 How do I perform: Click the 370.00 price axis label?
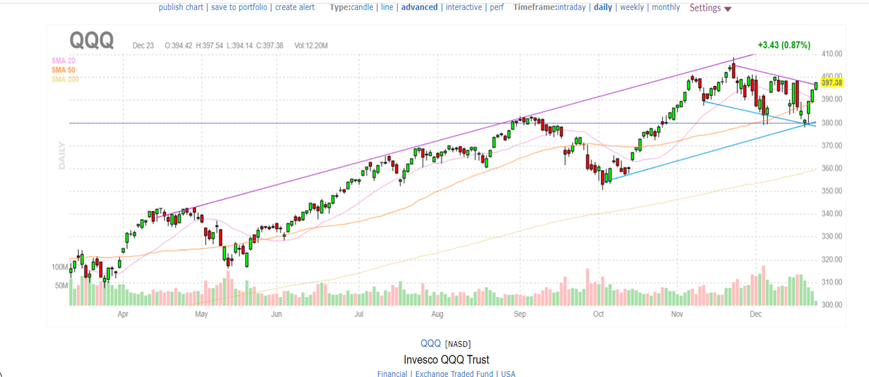click(x=832, y=146)
